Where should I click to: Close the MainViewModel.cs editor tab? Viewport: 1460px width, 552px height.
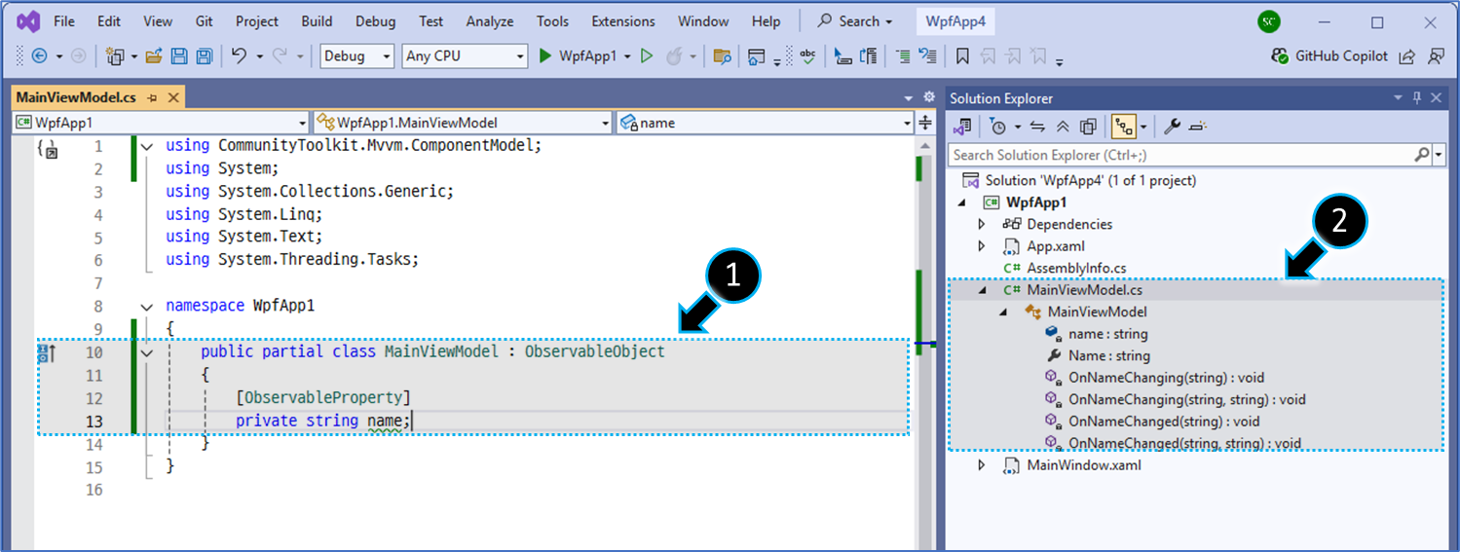click(x=173, y=98)
